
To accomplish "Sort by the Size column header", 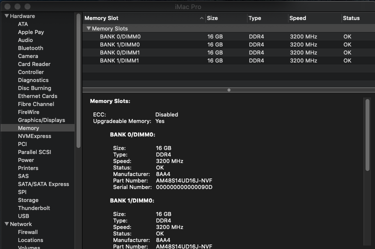I will point(212,18).
